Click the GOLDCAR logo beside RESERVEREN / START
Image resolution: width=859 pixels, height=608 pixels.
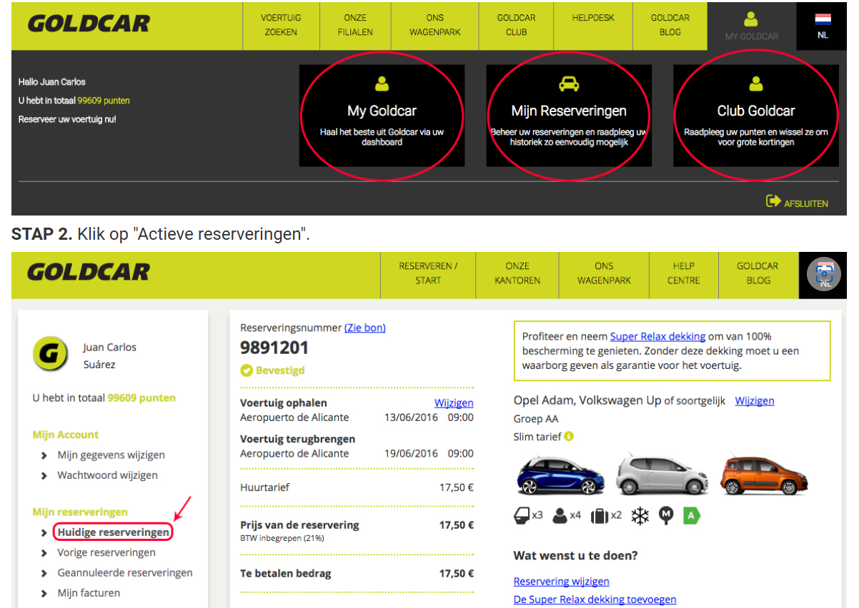(x=89, y=272)
